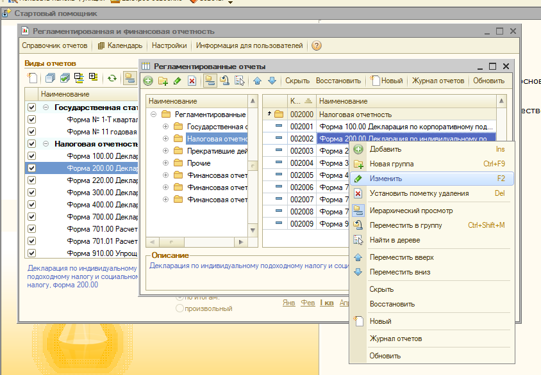Click the new document icon in Виды отчетов toolbar
This screenshot has height=375, width=541.
click(x=33, y=78)
